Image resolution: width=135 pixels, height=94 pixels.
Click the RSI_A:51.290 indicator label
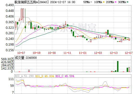(24, 76)
